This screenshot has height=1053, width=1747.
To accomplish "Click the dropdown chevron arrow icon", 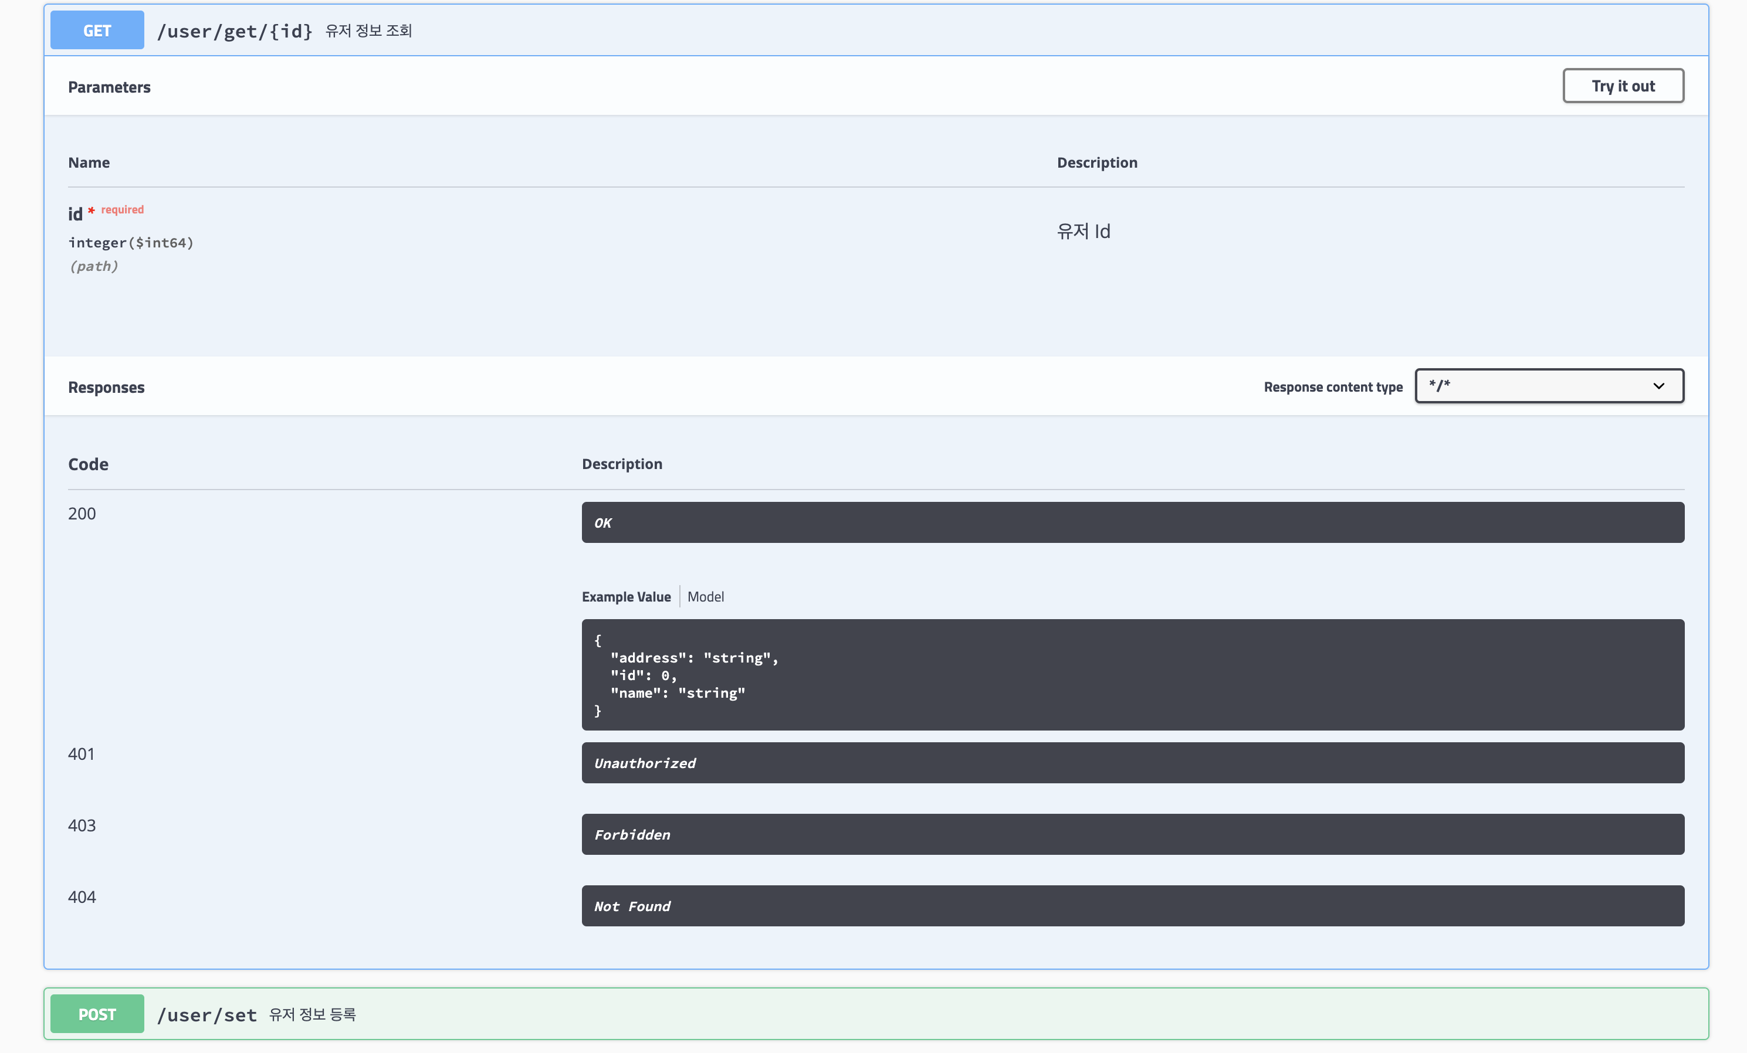I will 1658,385.
